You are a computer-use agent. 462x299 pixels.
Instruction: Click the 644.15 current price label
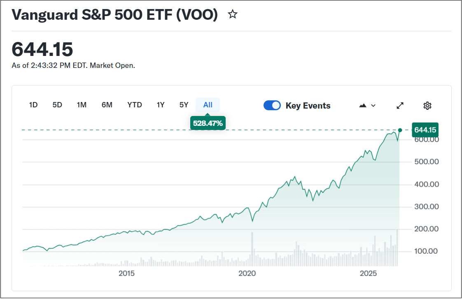pos(425,130)
